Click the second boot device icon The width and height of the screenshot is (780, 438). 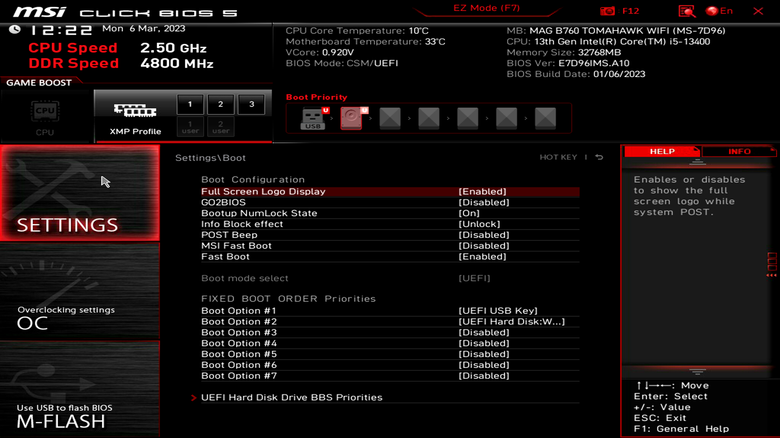[351, 117]
